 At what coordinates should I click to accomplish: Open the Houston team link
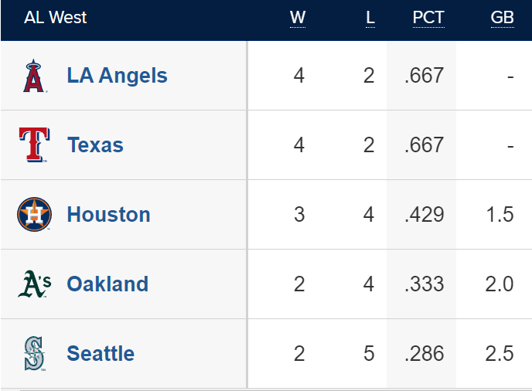click(x=108, y=214)
